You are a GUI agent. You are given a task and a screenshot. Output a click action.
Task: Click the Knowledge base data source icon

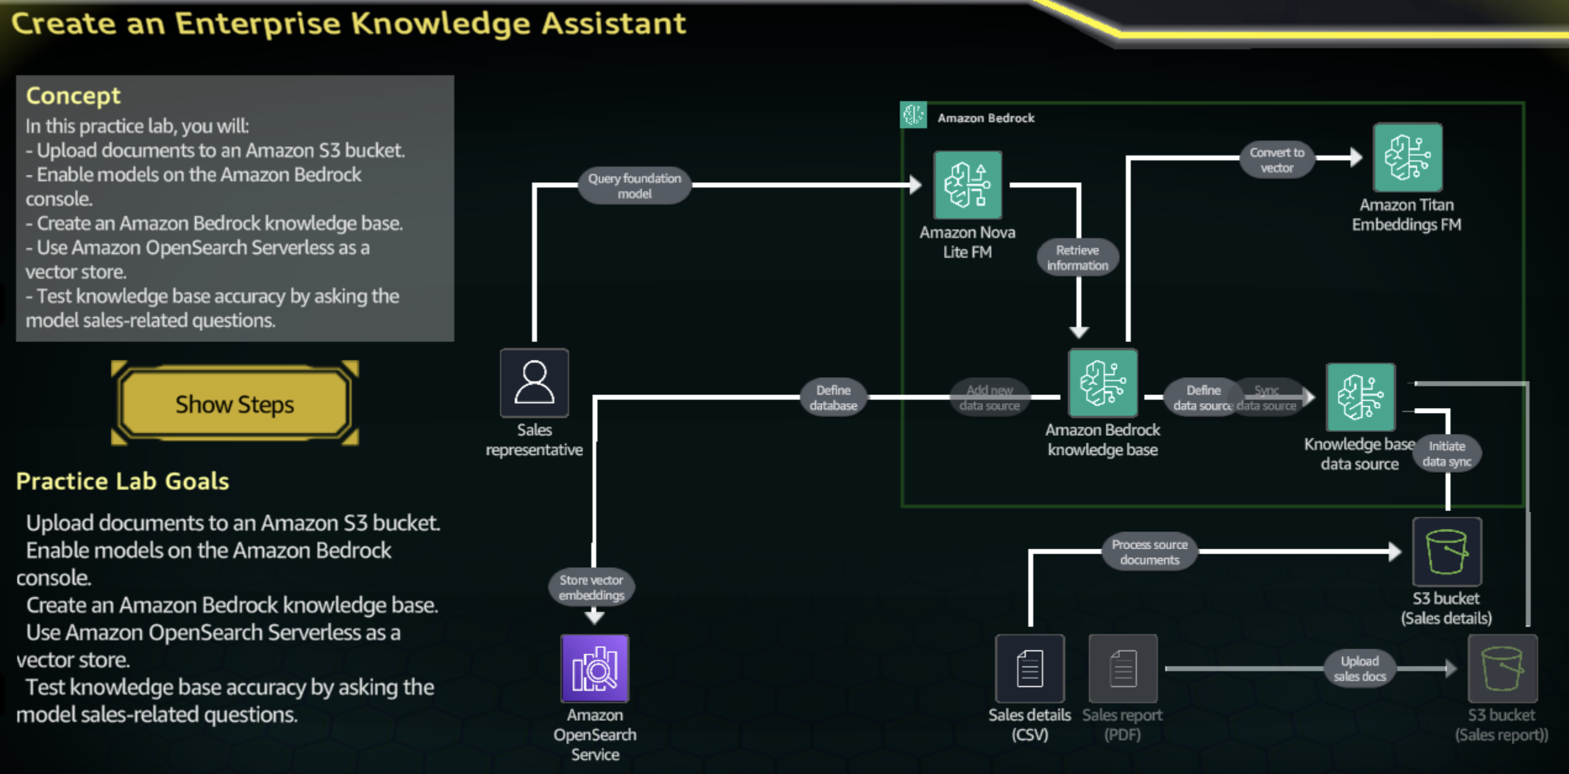[1360, 397]
